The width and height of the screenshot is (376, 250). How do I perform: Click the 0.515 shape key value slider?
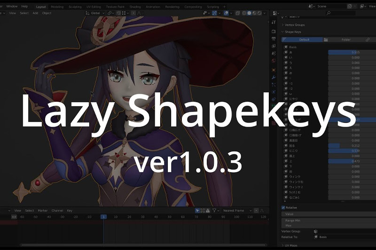352,52
